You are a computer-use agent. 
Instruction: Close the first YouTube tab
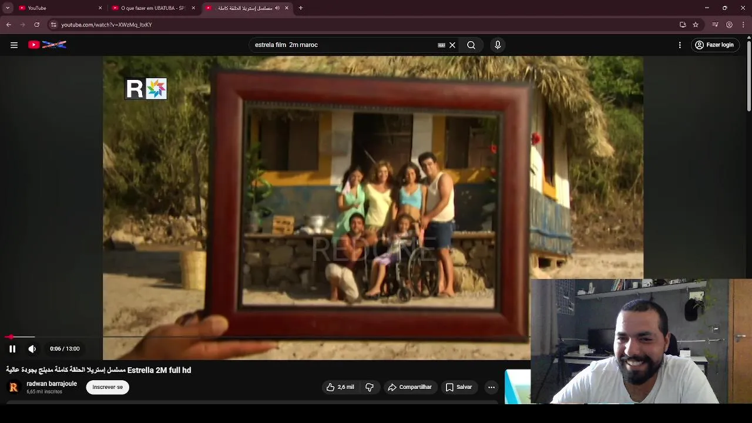pyautogui.click(x=100, y=8)
